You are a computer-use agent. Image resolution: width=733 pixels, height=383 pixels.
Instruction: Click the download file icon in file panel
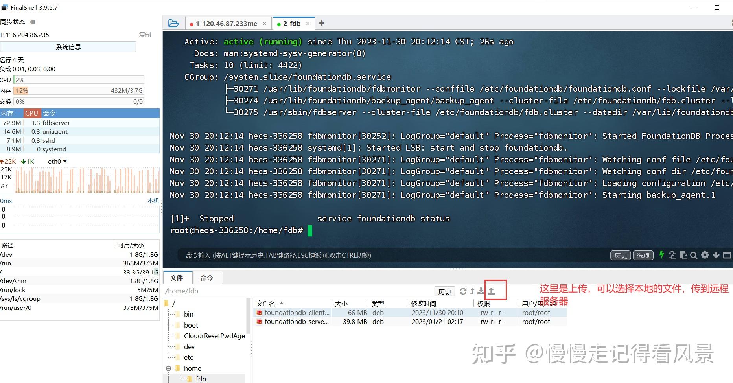point(481,291)
